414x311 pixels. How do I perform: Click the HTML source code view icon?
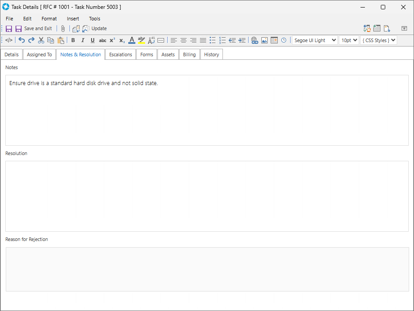9,40
